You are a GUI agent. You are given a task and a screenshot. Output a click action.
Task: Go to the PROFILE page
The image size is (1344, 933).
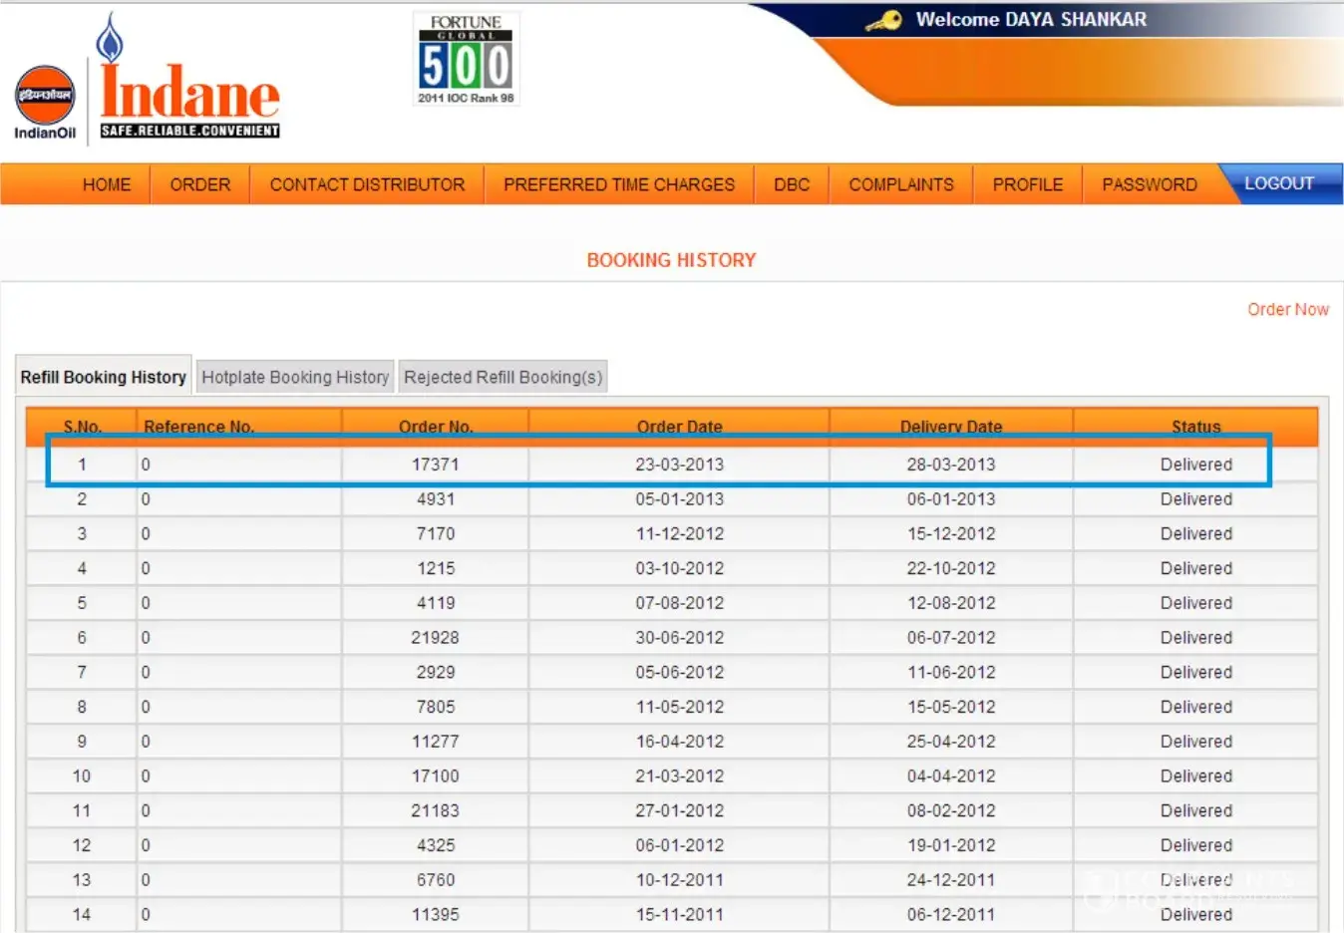click(x=1028, y=184)
